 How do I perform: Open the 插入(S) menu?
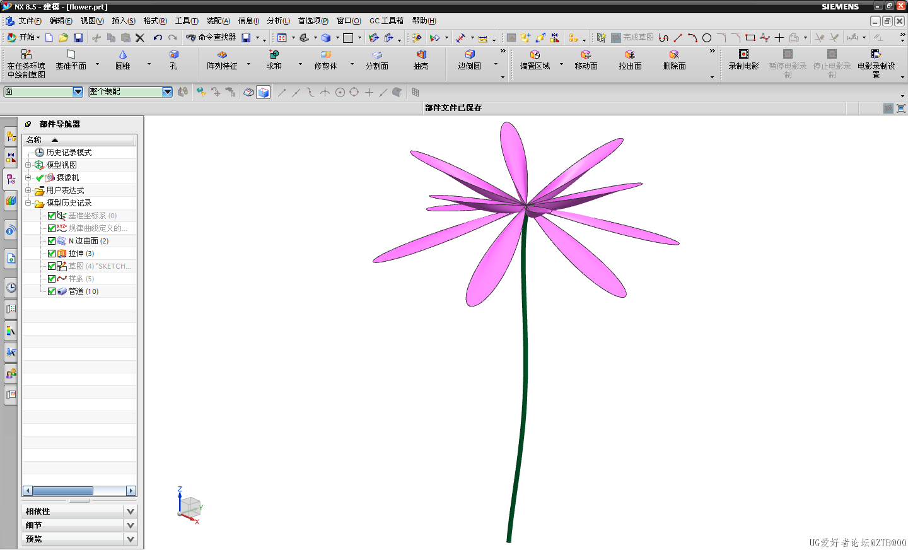pyautogui.click(x=124, y=21)
